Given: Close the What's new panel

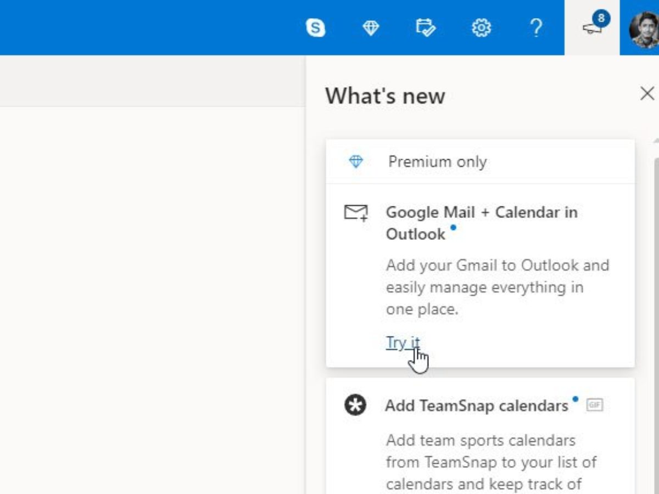Looking at the screenshot, I should 647,93.
